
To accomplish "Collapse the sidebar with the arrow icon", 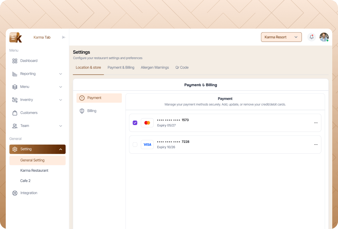I will (x=64, y=37).
